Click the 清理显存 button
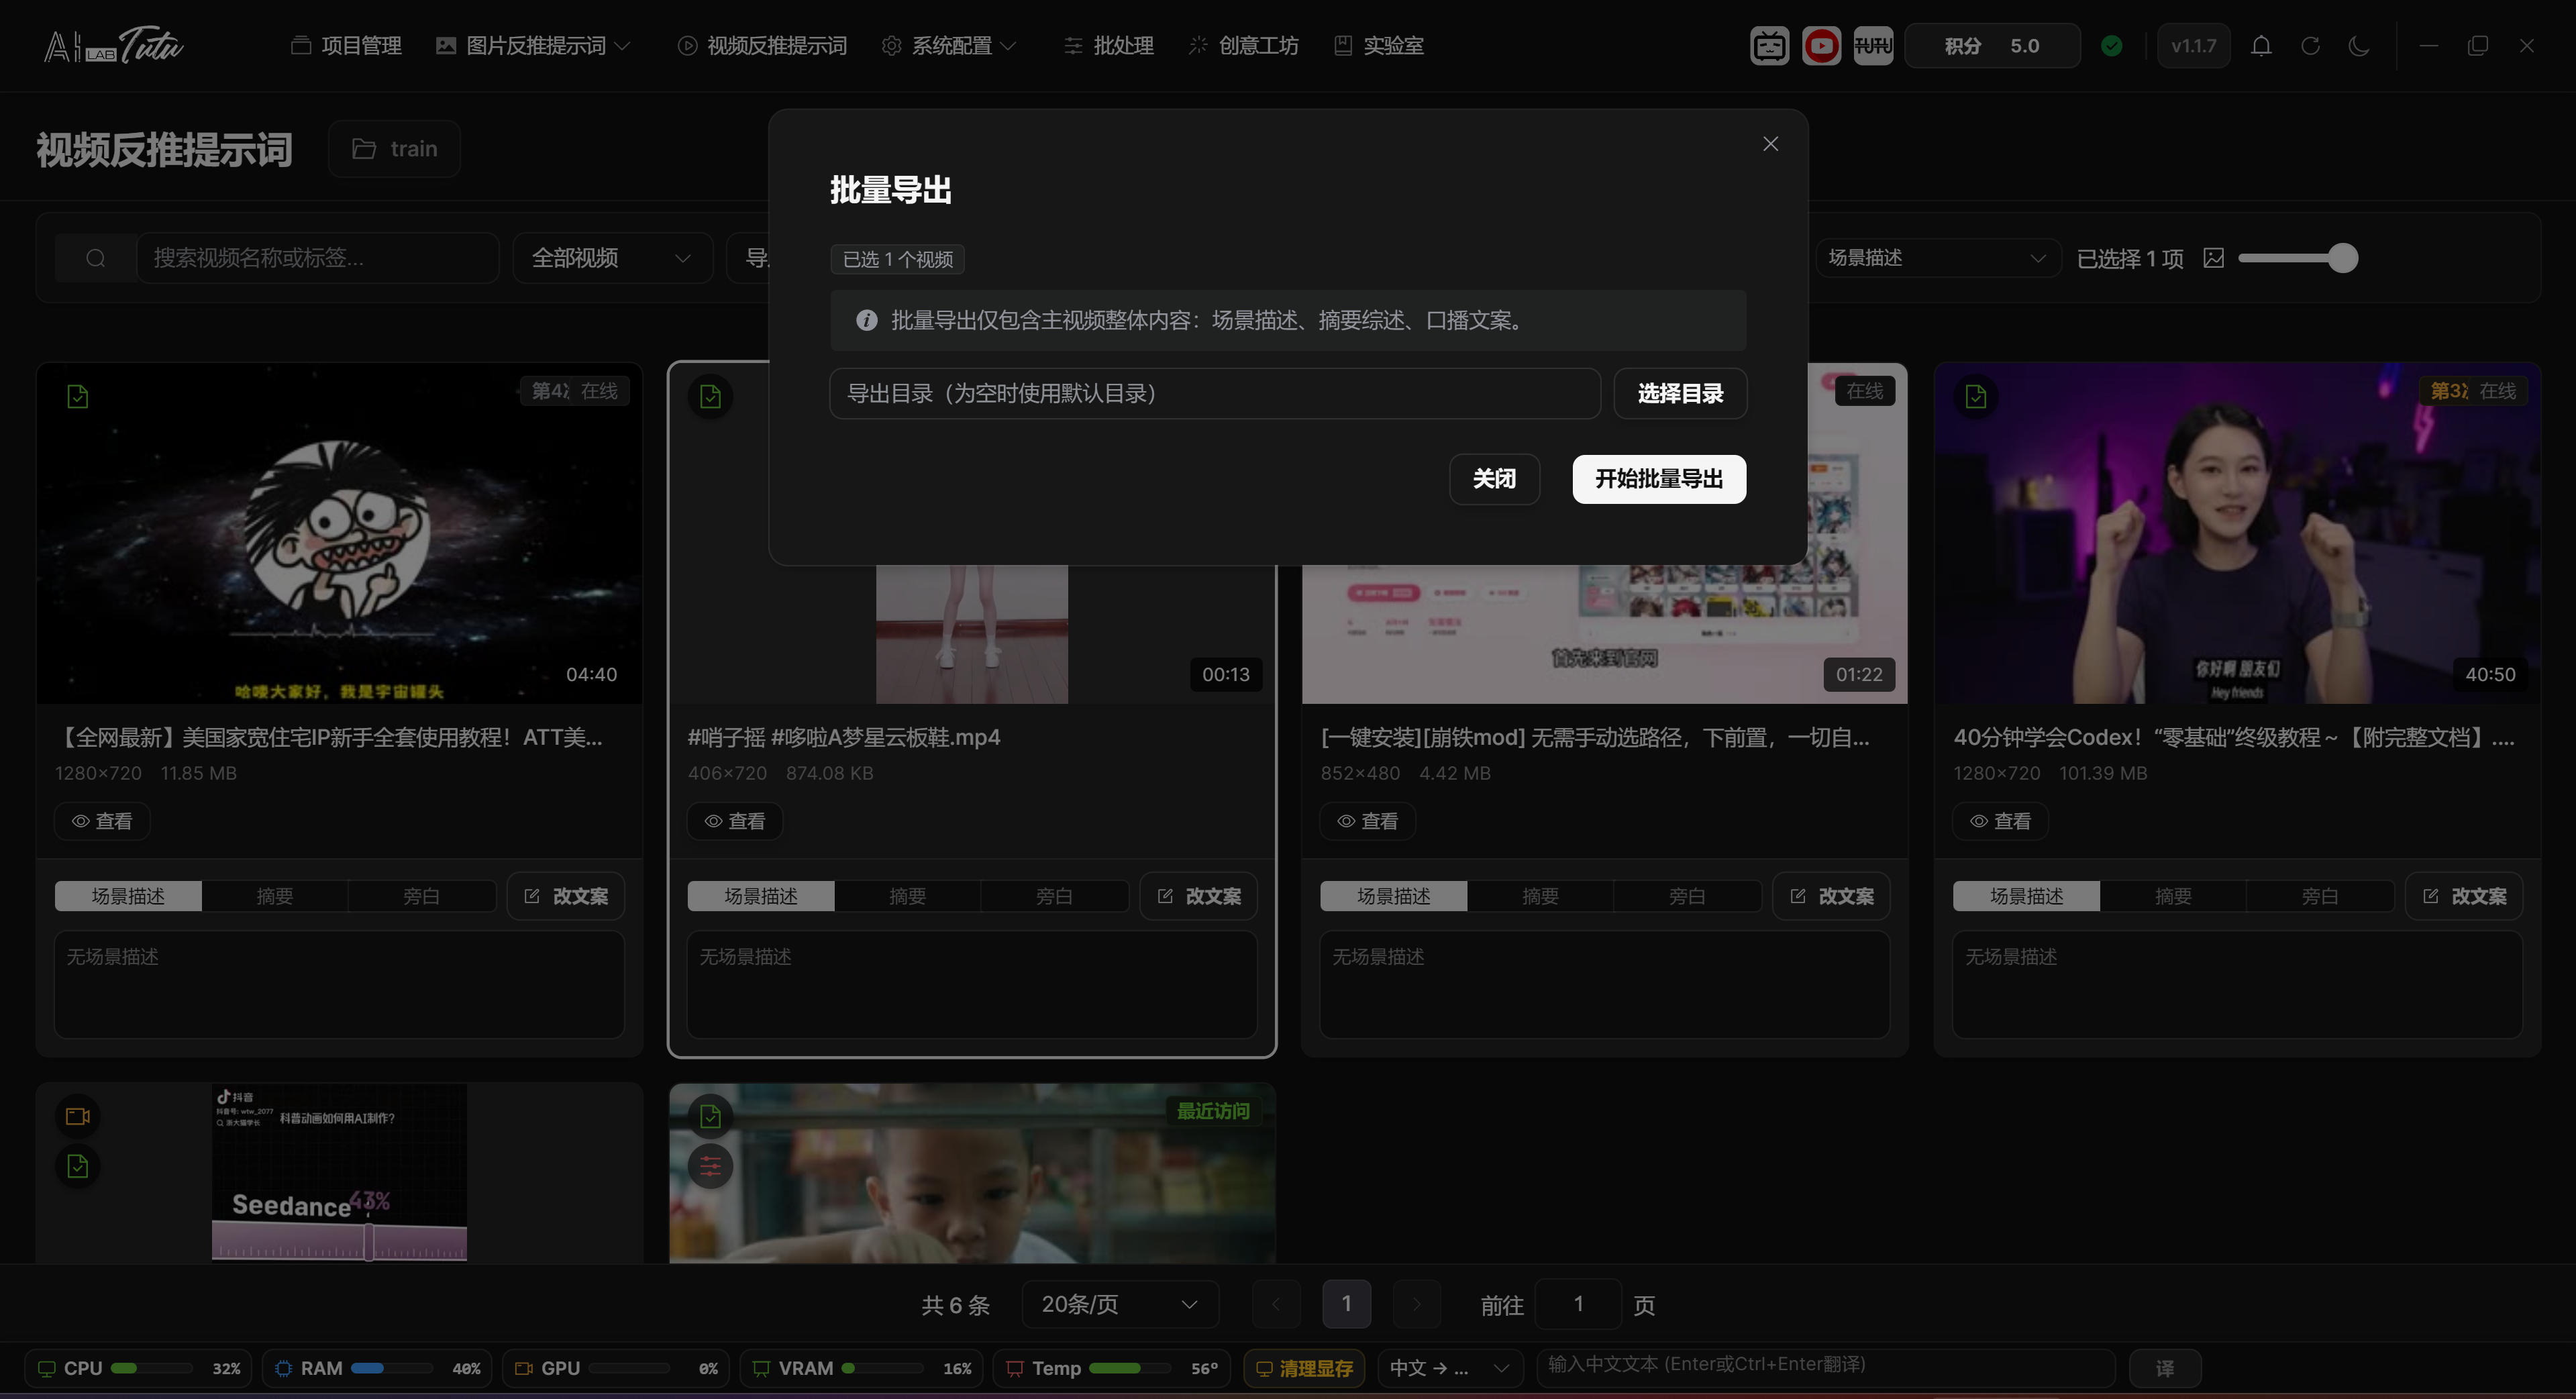This screenshot has width=2576, height=1399. pos(1305,1368)
